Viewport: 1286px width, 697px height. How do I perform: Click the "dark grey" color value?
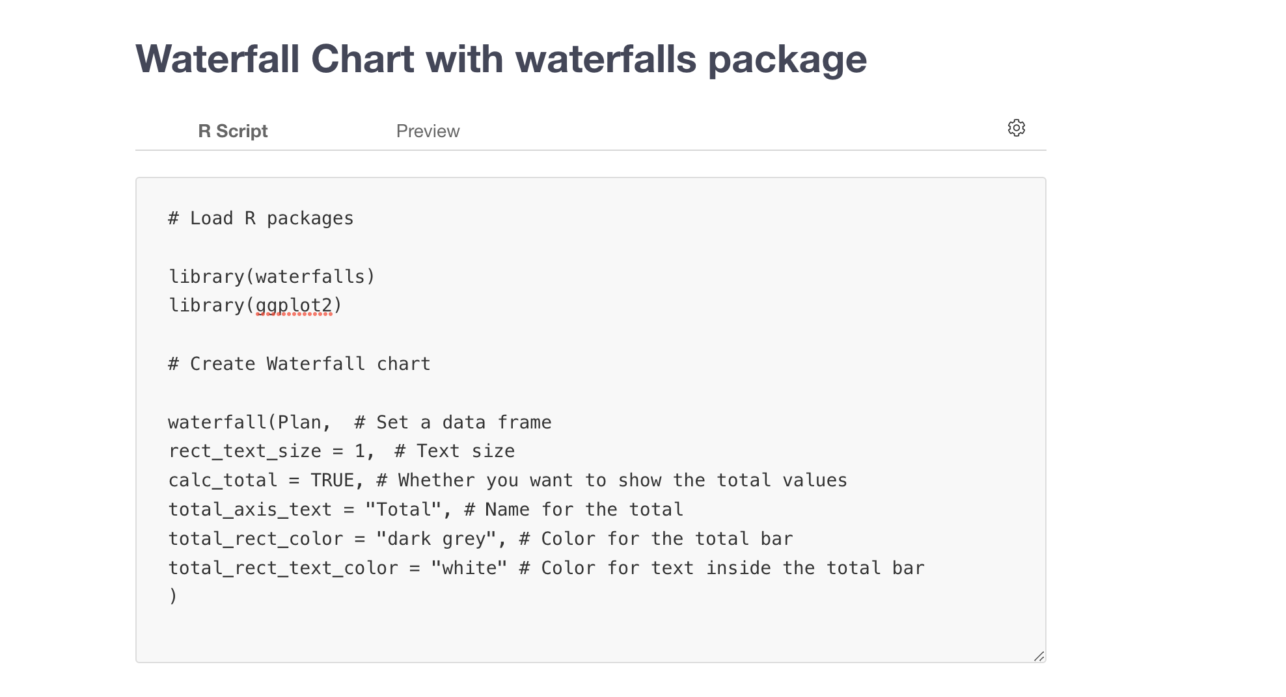click(436, 539)
